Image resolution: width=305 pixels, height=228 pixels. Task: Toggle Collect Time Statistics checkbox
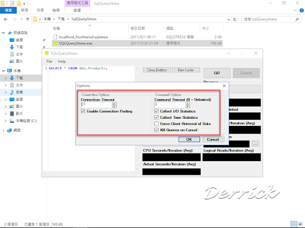coord(156,117)
